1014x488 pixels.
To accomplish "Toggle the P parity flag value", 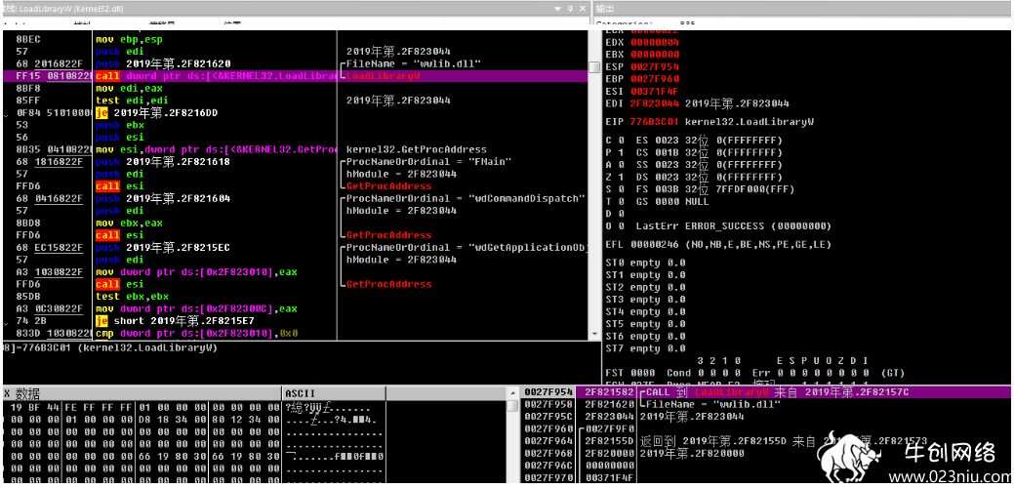I will [x=621, y=152].
